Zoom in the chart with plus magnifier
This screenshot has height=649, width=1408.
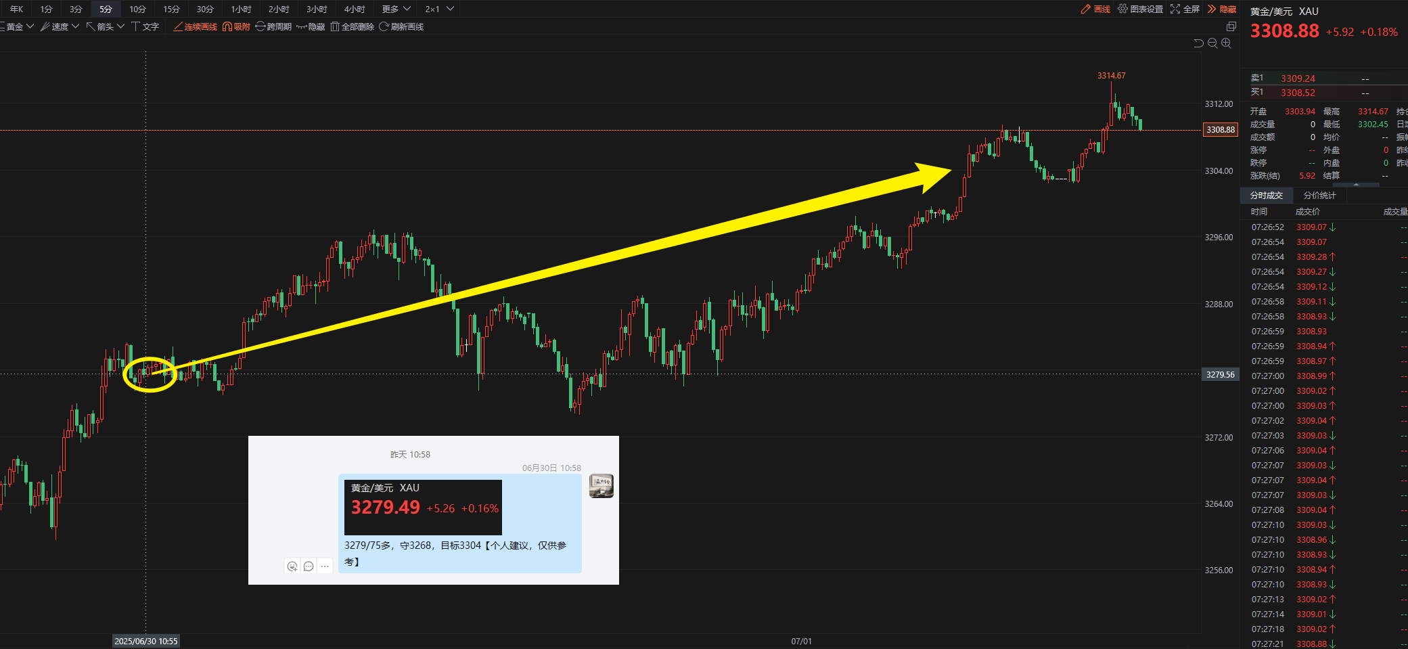click(1226, 43)
